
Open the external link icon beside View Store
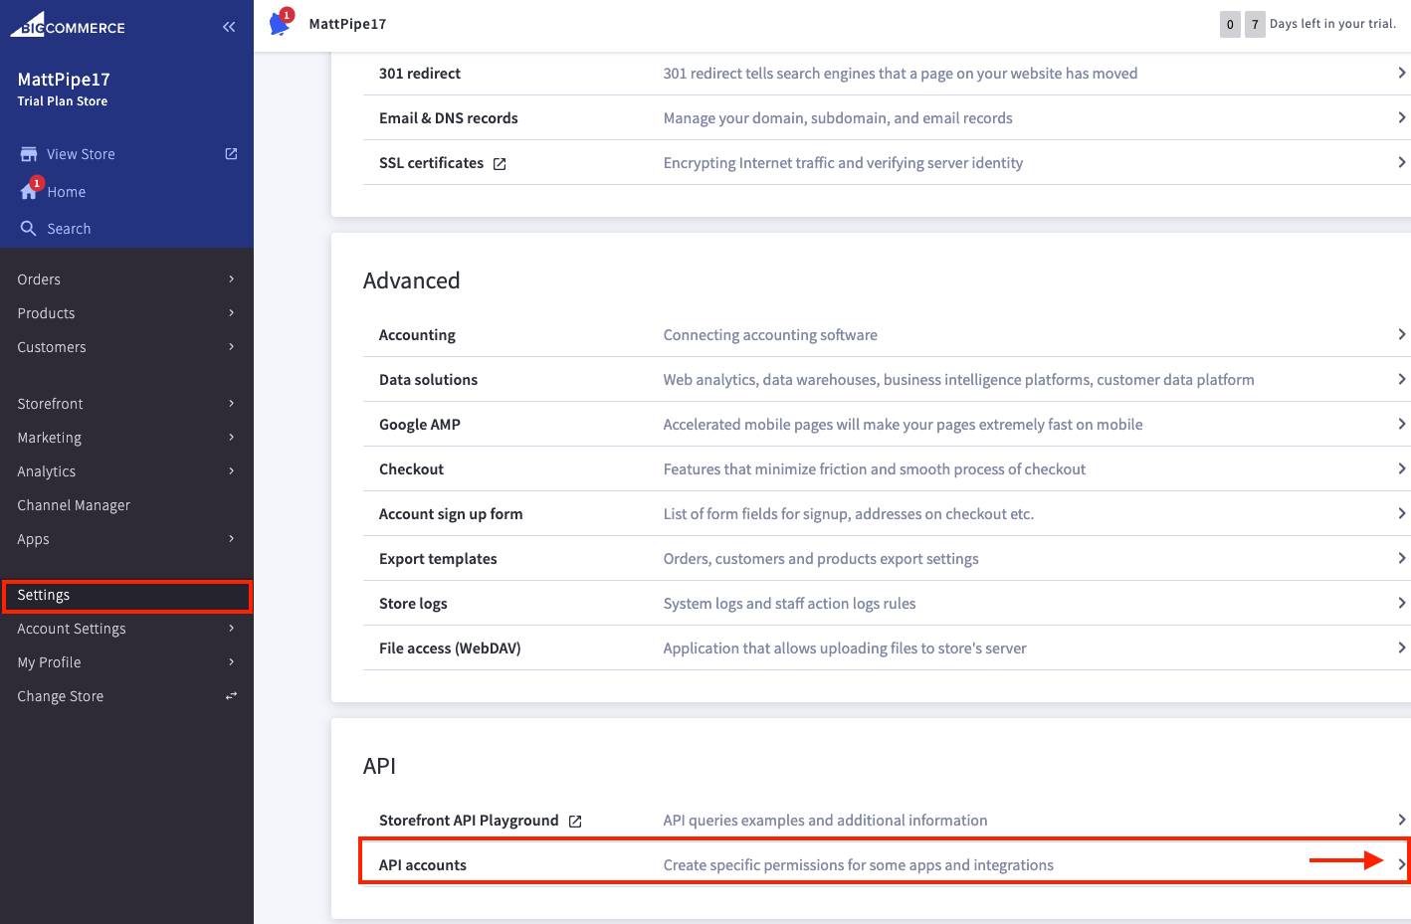[231, 153]
